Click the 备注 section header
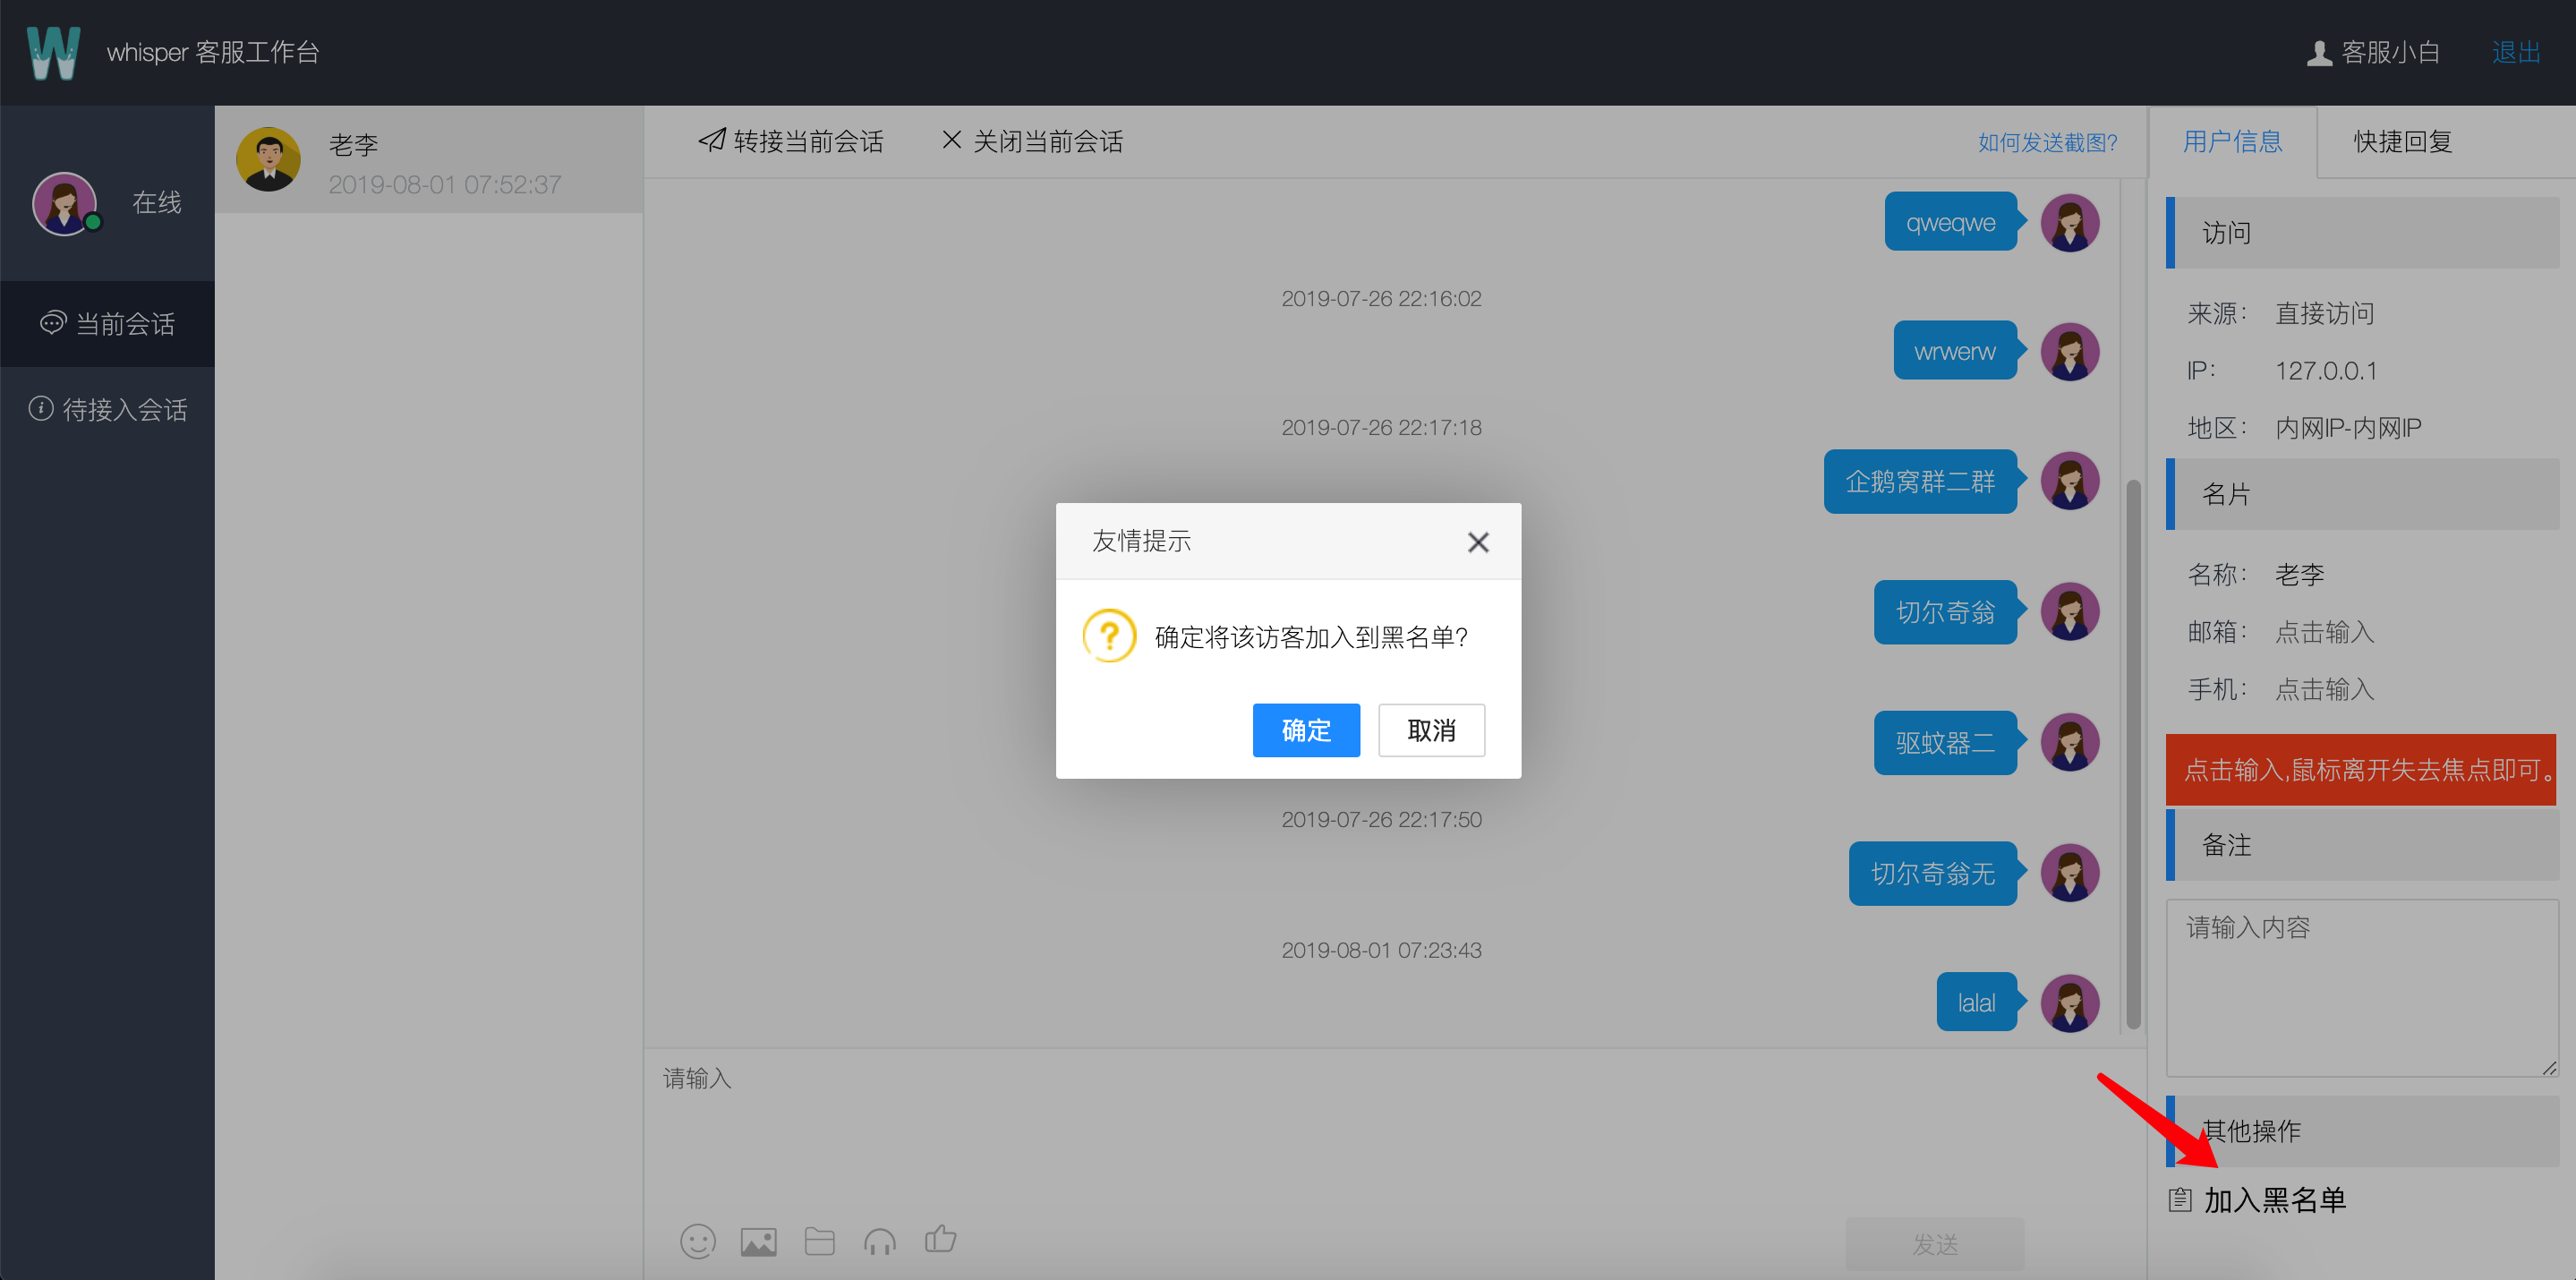Image resolution: width=2576 pixels, height=1280 pixels. point(2362,845)
